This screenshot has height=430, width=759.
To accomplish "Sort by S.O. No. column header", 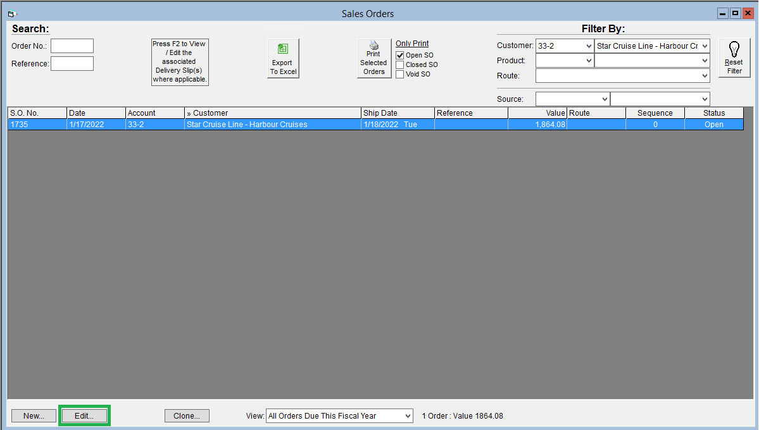I will (x=37, y=113).
